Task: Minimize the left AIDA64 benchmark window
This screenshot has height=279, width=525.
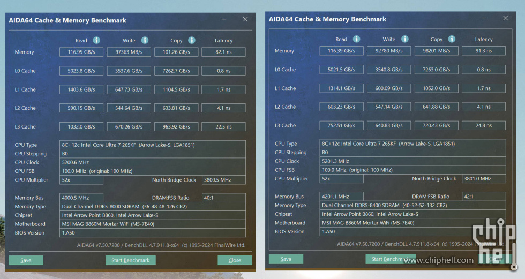Action: coord(224,19)
